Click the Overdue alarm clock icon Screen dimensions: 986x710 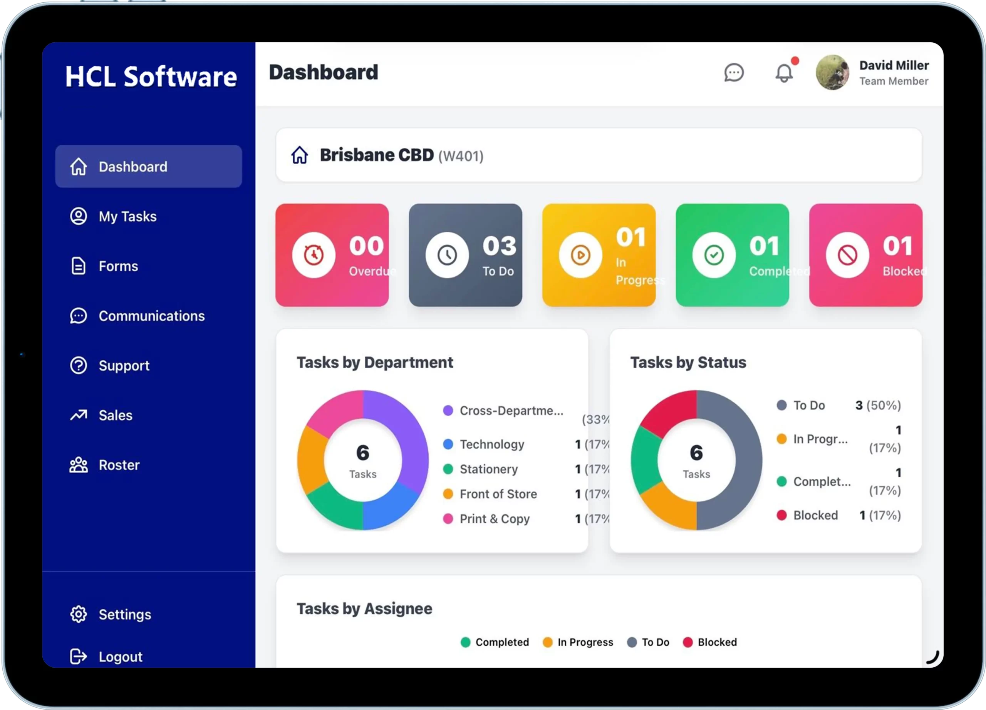tap(314, 255)
